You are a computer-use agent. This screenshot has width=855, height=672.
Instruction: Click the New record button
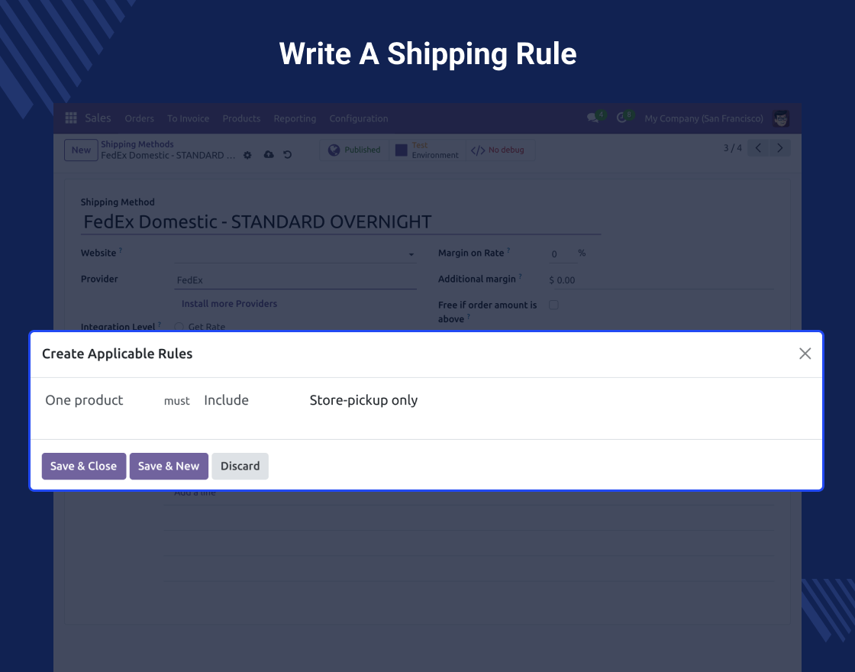(x=81, y=150)
